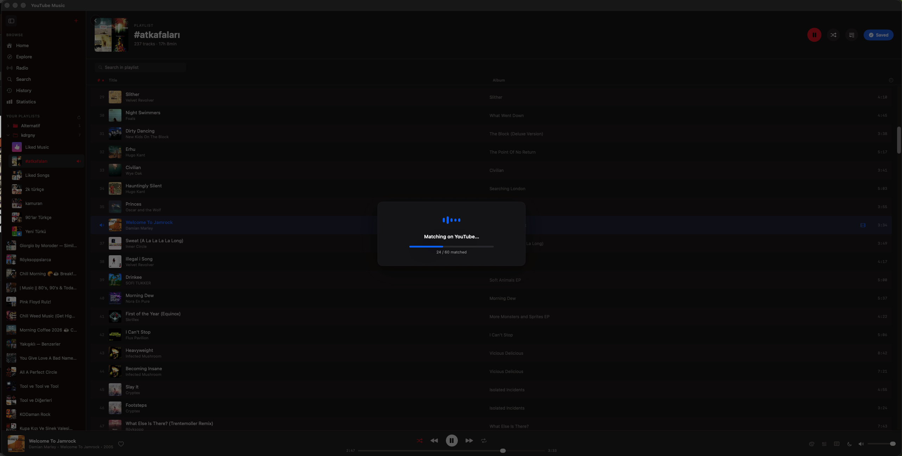The height and width of the screenshot is (456, 902).
Task: Open Liked Music playlist
Action: pos(46,147)
